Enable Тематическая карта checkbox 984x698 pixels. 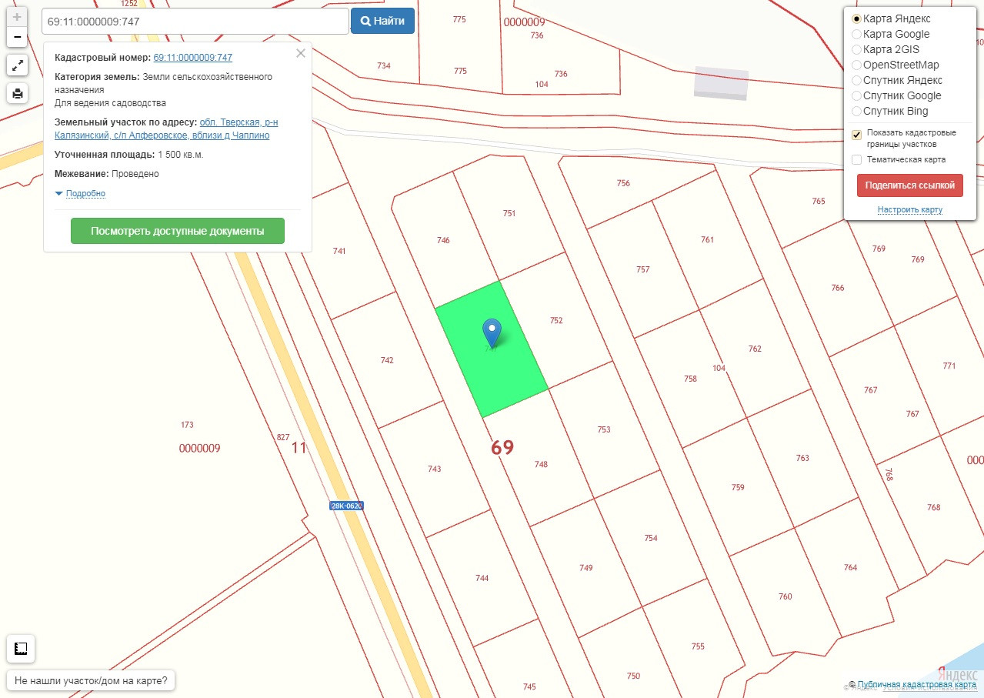(856, 159)
